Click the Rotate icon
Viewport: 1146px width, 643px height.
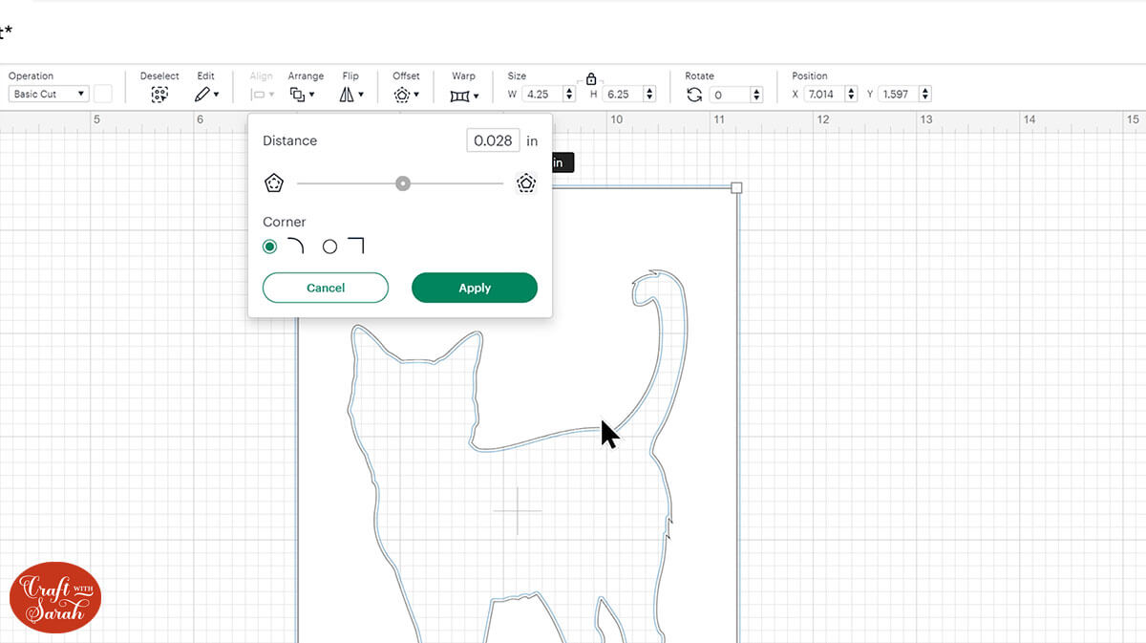(694, 95)
